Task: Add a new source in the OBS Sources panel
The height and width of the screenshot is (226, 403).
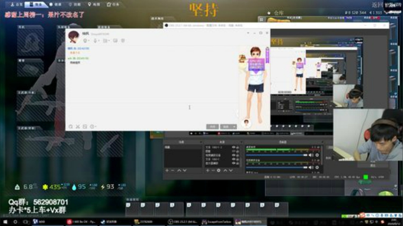Action: tap(208, 170)
